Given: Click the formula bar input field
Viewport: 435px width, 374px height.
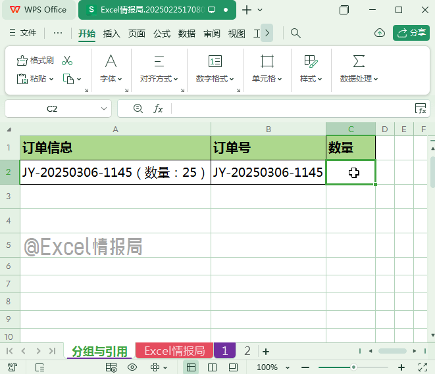Looking at the screenshot, I should pyautogui.click(x=292, y=108).
